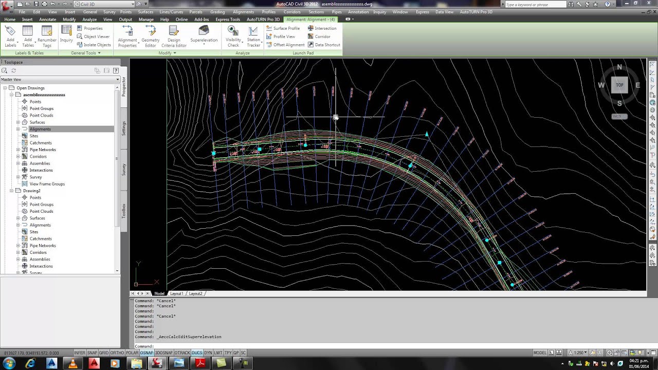Collapse the Drawing2 tree node
Viewport: 658px width, 370px height.
tap(11, 191)
